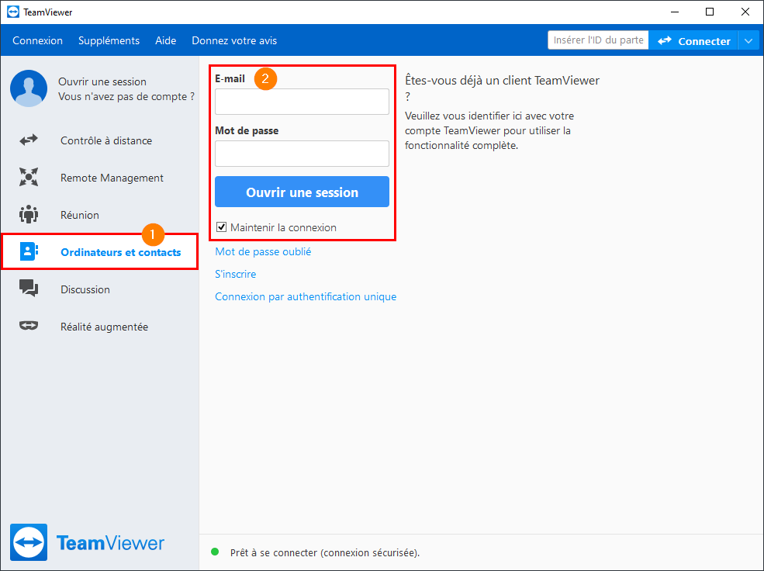Click the Mot de passe oublié link

click(x=263, y=251)
